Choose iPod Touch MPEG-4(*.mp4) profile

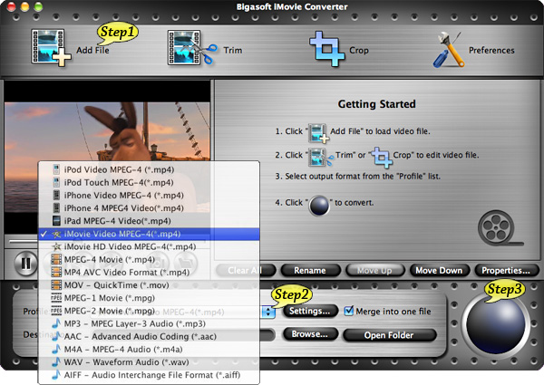(x=149, y=183)
